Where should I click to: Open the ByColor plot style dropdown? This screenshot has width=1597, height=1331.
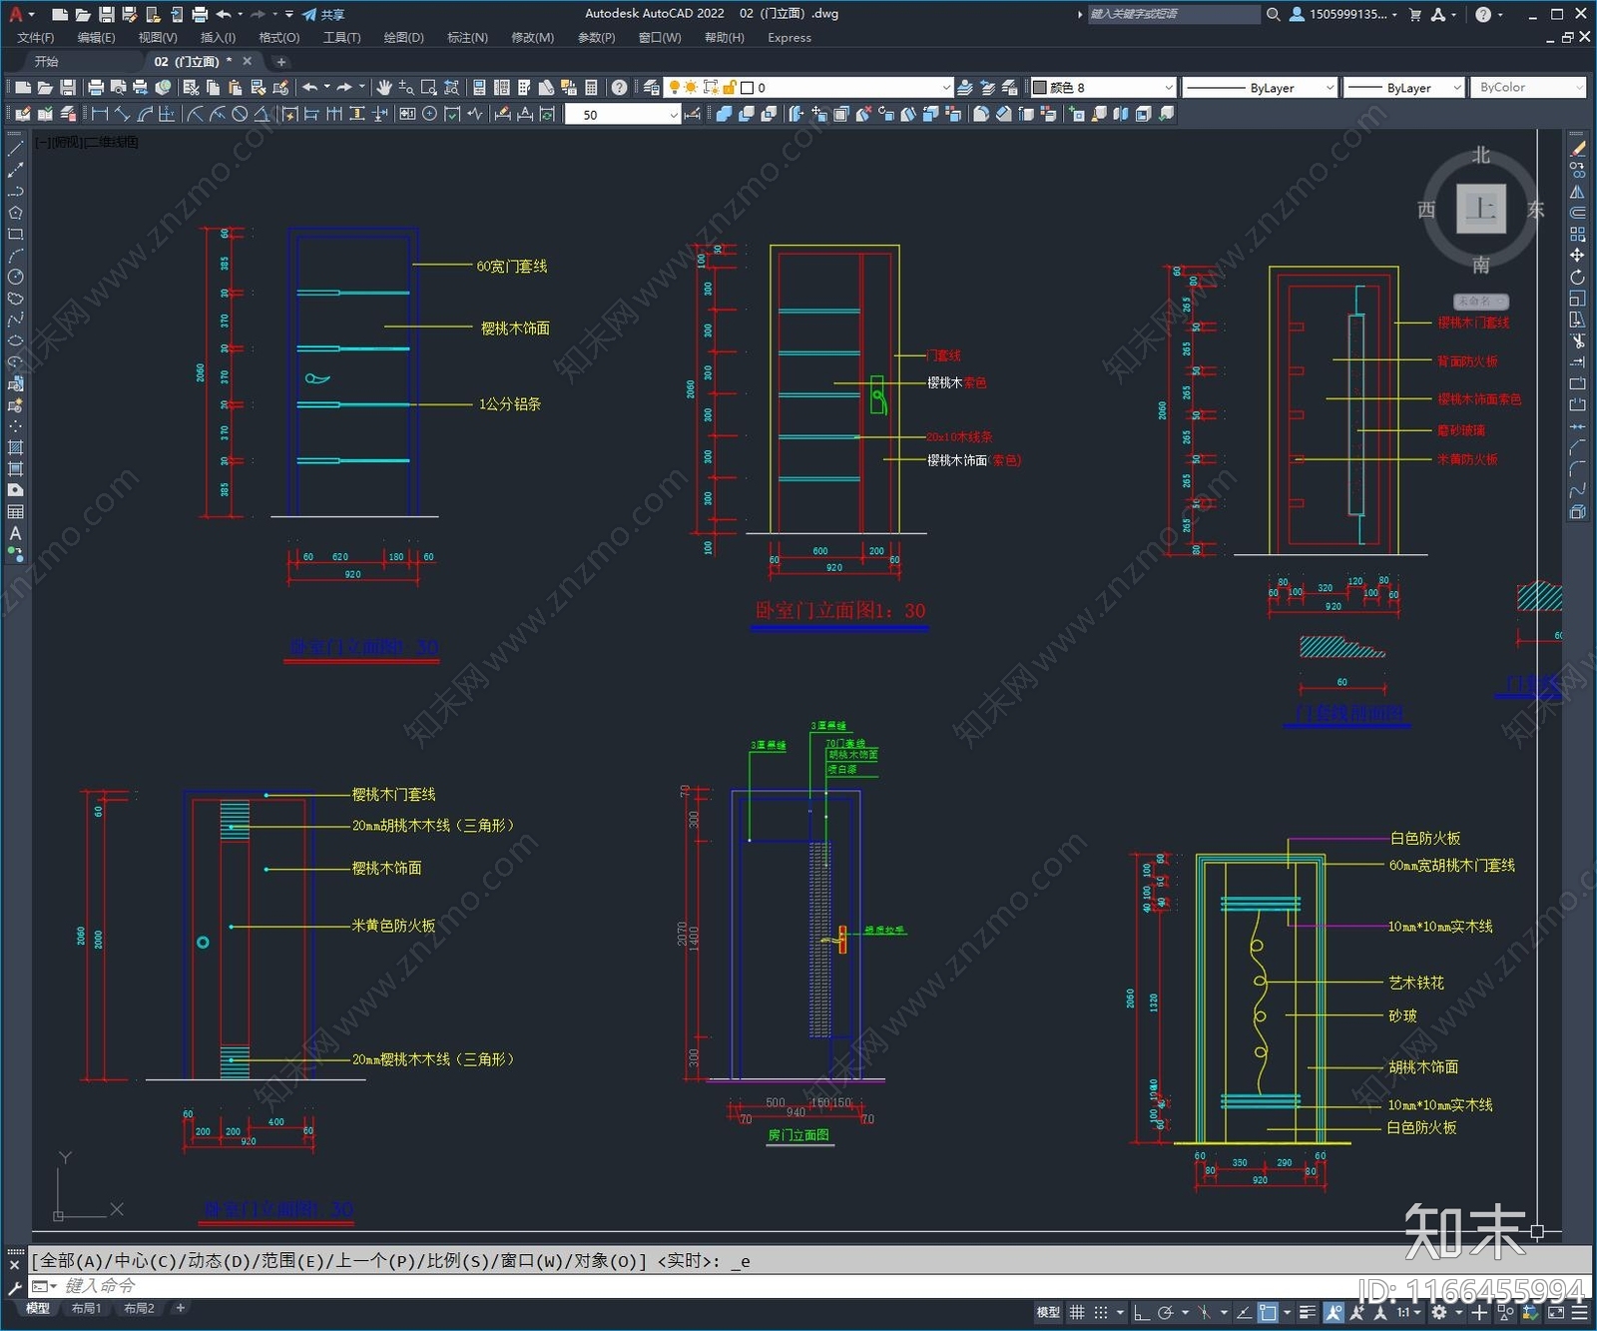pyautogui.click(x=1527, y=88)
